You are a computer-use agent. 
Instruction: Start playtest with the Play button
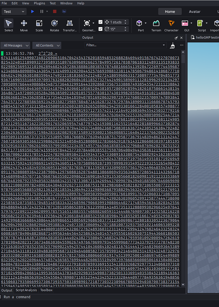point(32,11)
